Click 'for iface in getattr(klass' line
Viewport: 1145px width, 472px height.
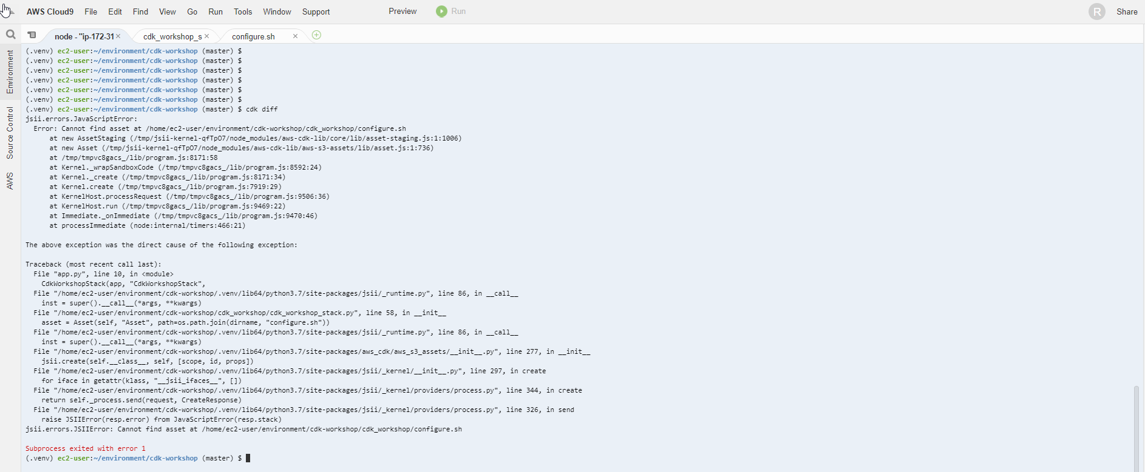(x=141, y=381)
